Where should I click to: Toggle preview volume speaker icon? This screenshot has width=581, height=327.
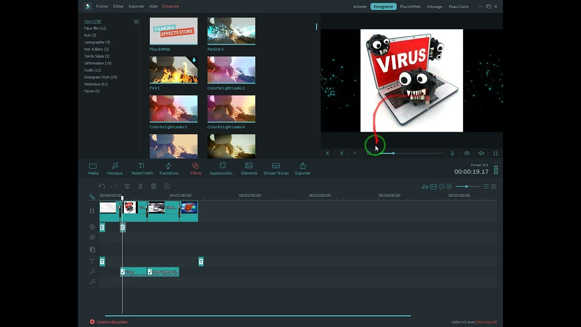coord(481,154)
